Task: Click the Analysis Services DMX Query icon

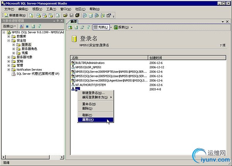Action: pos(44,15)
